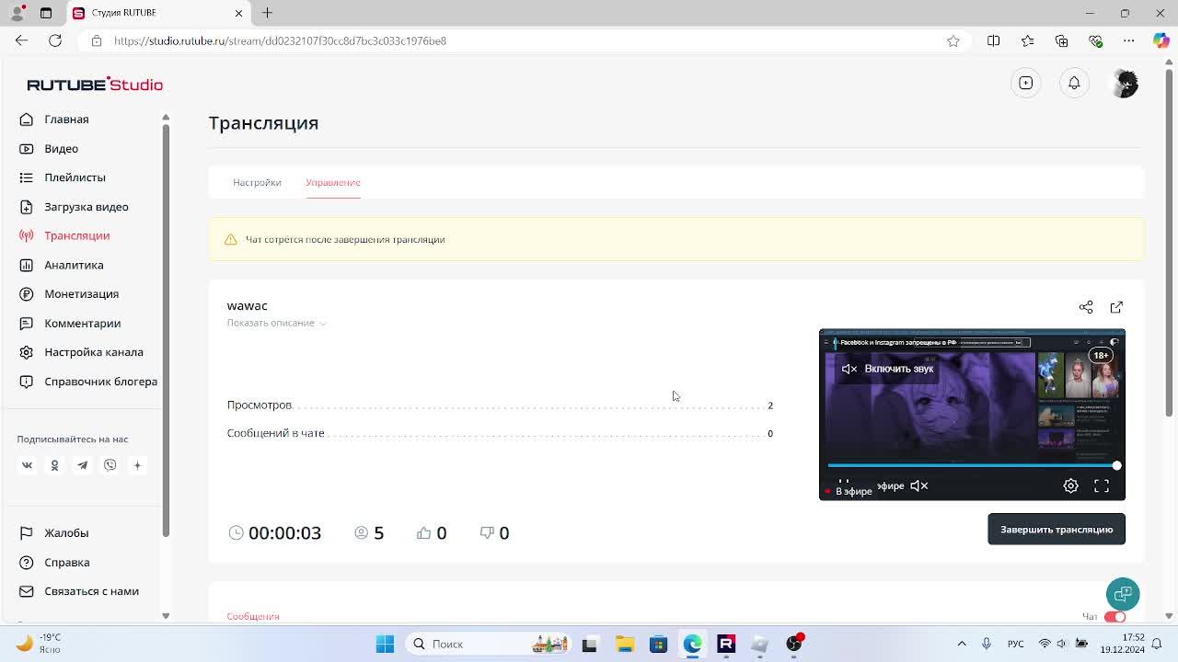The width and height of the screenshot is (1178, 662).
Task: Show hidden system tray icons
Action: pyautogui.click(x=962, y=644)
